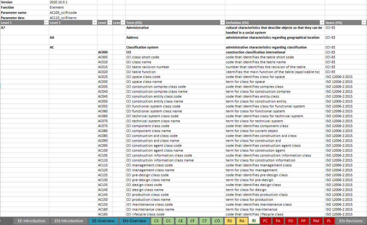Click the code cell AC105
Viewport: 367px width, 225px height.
(x=105, y=155)
